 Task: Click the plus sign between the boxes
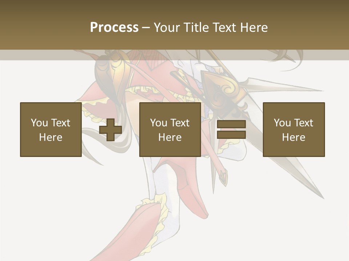pos(111,130)
